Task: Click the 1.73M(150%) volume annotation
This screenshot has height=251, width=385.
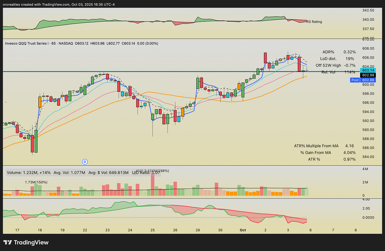Action: [36, 182]
